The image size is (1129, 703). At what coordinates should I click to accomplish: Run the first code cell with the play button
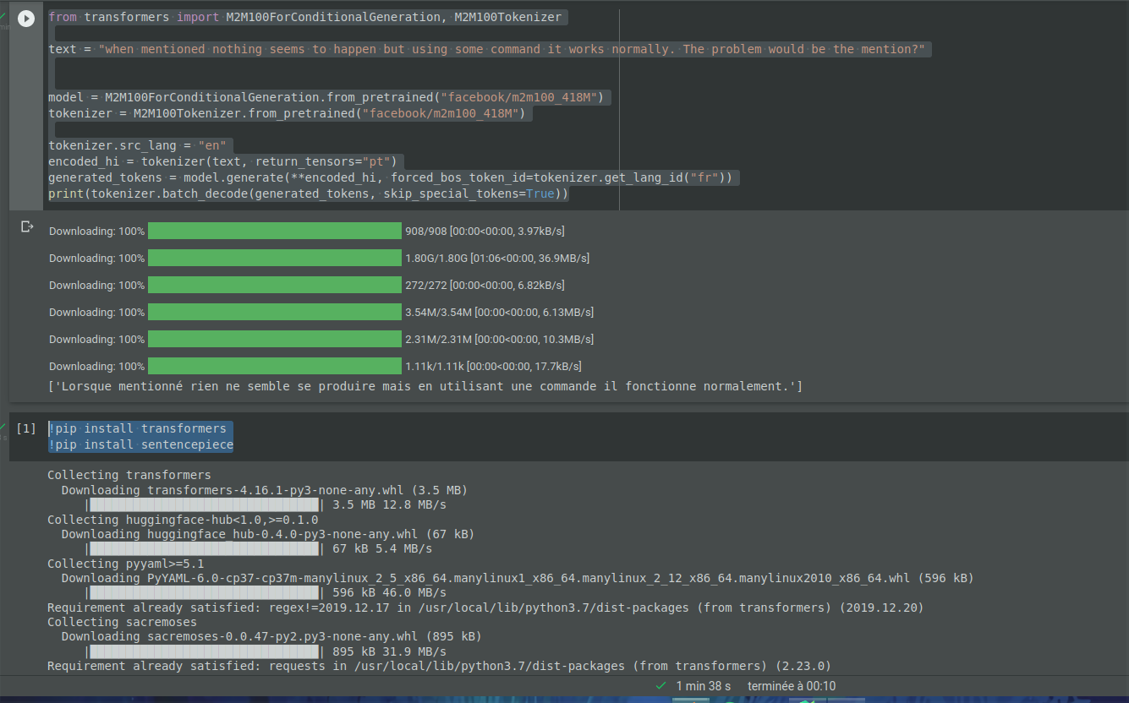tap(25, 19)
